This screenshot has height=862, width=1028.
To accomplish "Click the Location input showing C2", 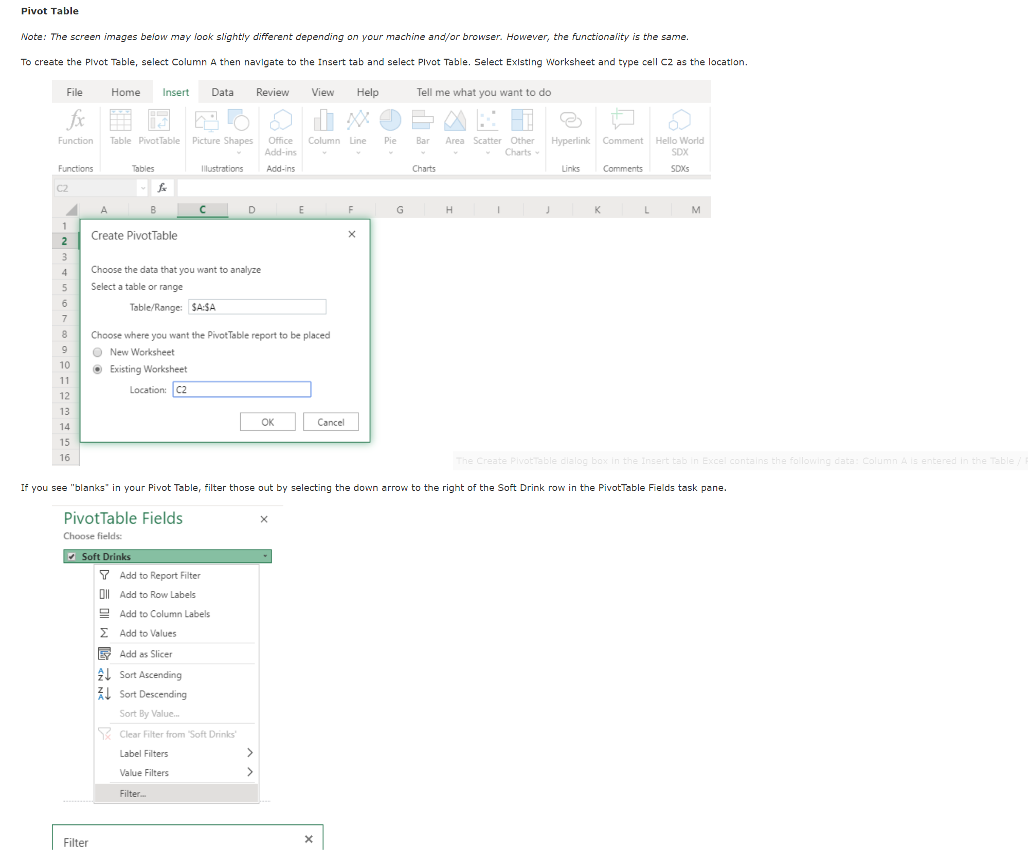I will tap(242, 390).
